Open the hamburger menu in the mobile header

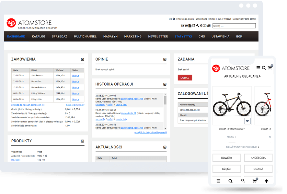[258, 68]
